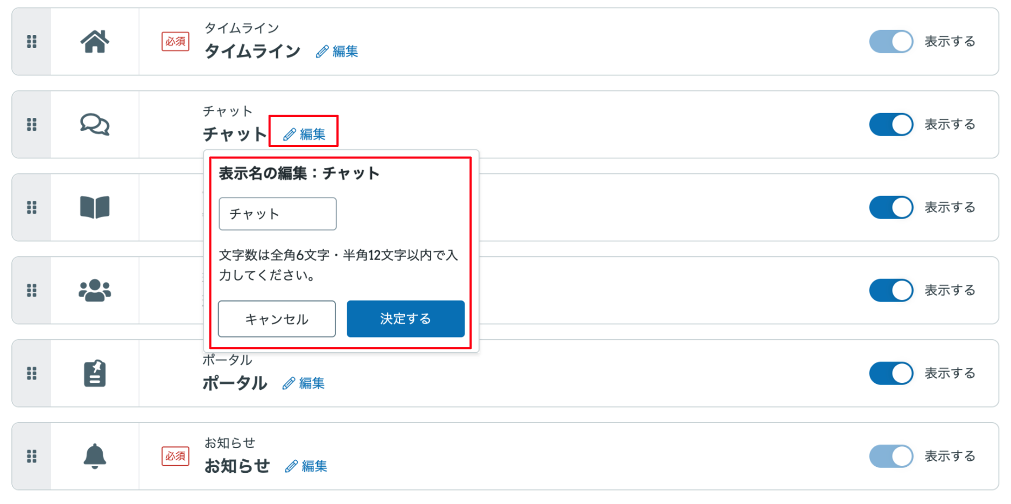Image resolution: width=1011 pixels, height=504 pixels.
Task: Select the open book icon
Action: 94,207
